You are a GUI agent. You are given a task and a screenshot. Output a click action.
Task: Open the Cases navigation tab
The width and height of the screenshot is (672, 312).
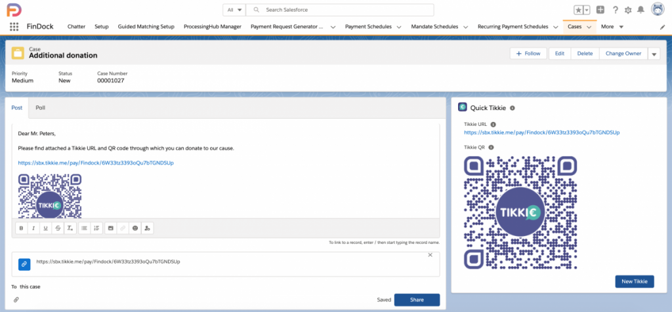(574, 26)
